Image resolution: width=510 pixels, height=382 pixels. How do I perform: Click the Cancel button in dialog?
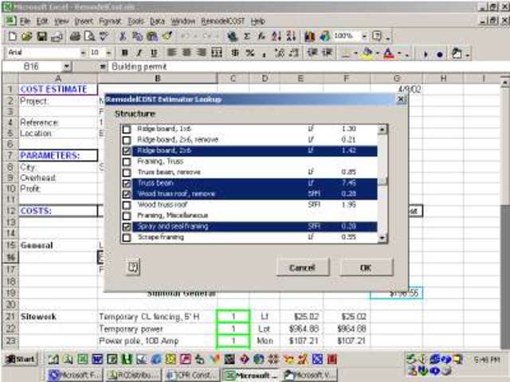click(x=302, y=267)
